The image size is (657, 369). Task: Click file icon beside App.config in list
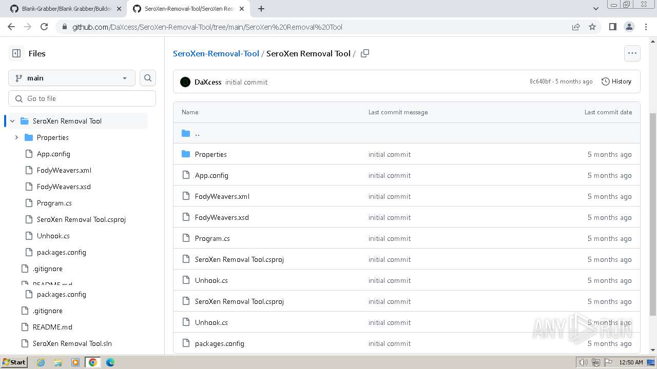click(186, 175)
